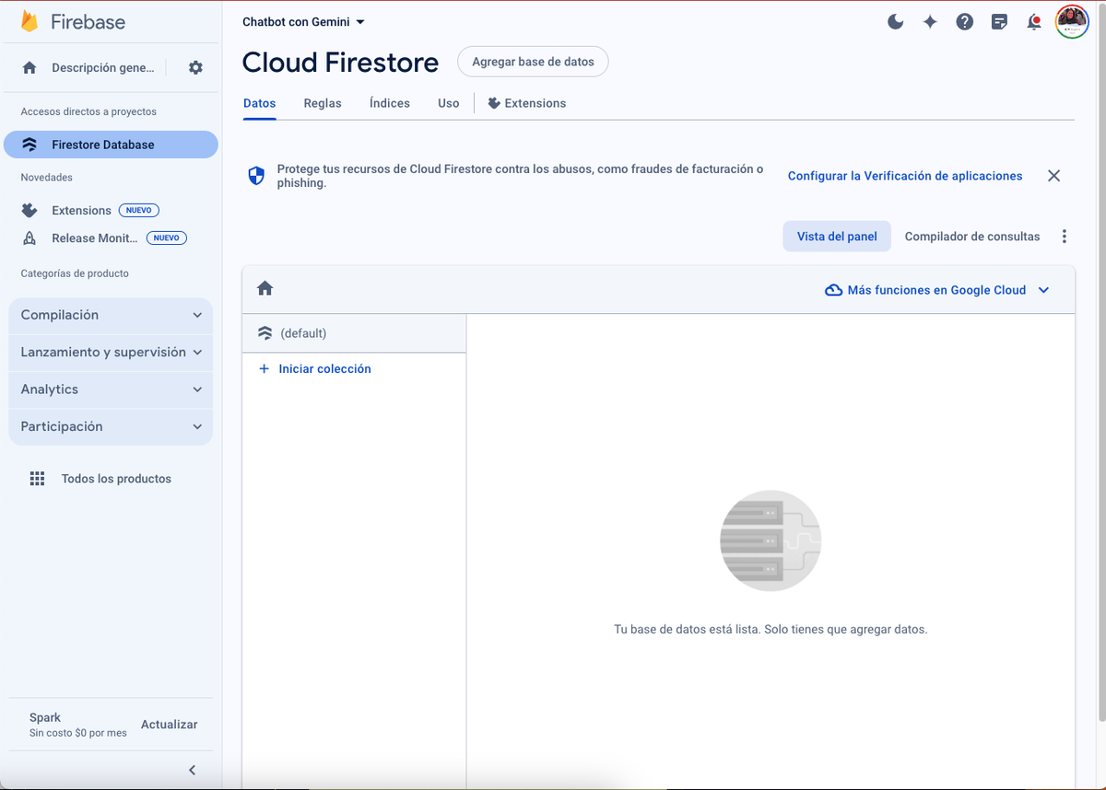Click Iniciar colección
The image size is (1106, 790).
(314, 368)
